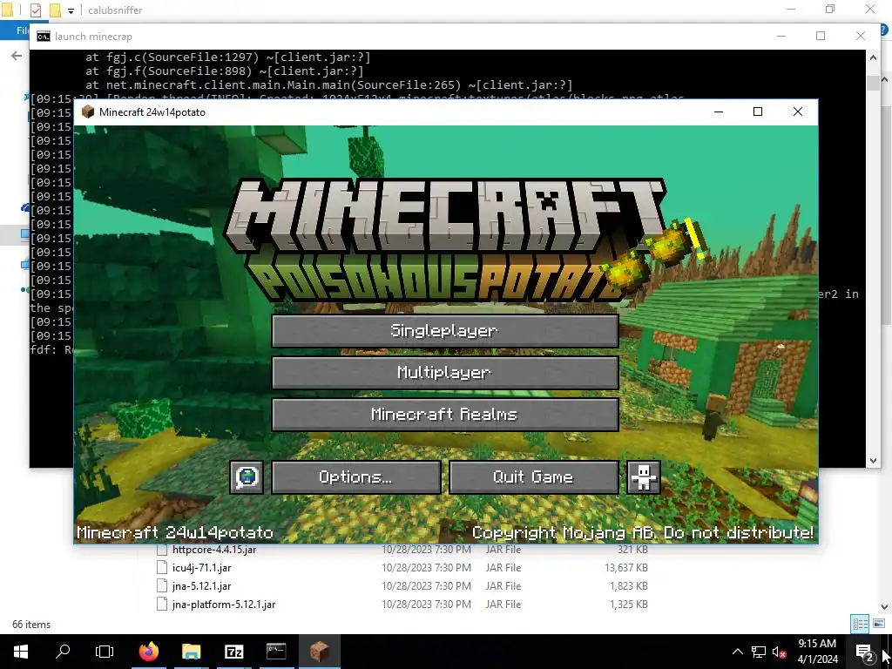Select the httpcore-4.4.15.jar file
The height and width of the screenshot is (669, 892).
214,550
